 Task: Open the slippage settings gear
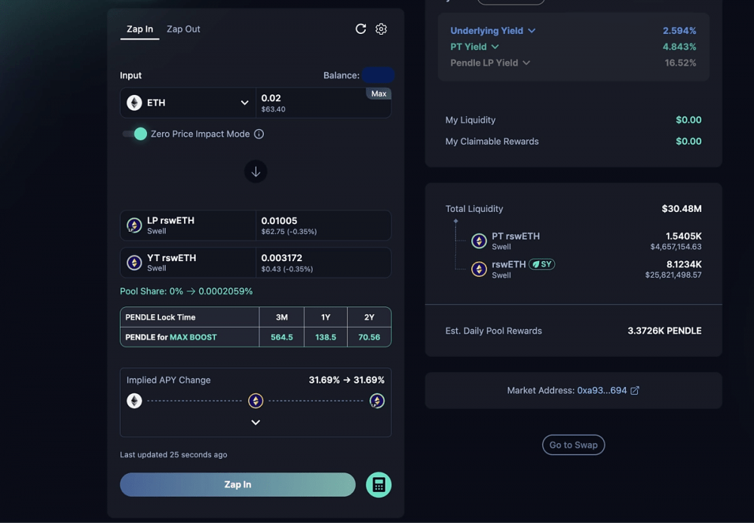[x=381, y=29]
